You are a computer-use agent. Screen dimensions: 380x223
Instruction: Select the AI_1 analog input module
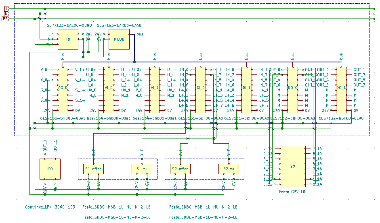click(x=155, y=89)
